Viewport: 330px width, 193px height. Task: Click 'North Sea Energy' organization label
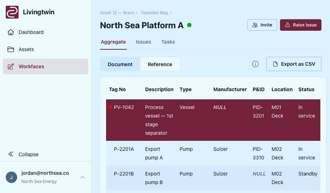tap(39, 182)
